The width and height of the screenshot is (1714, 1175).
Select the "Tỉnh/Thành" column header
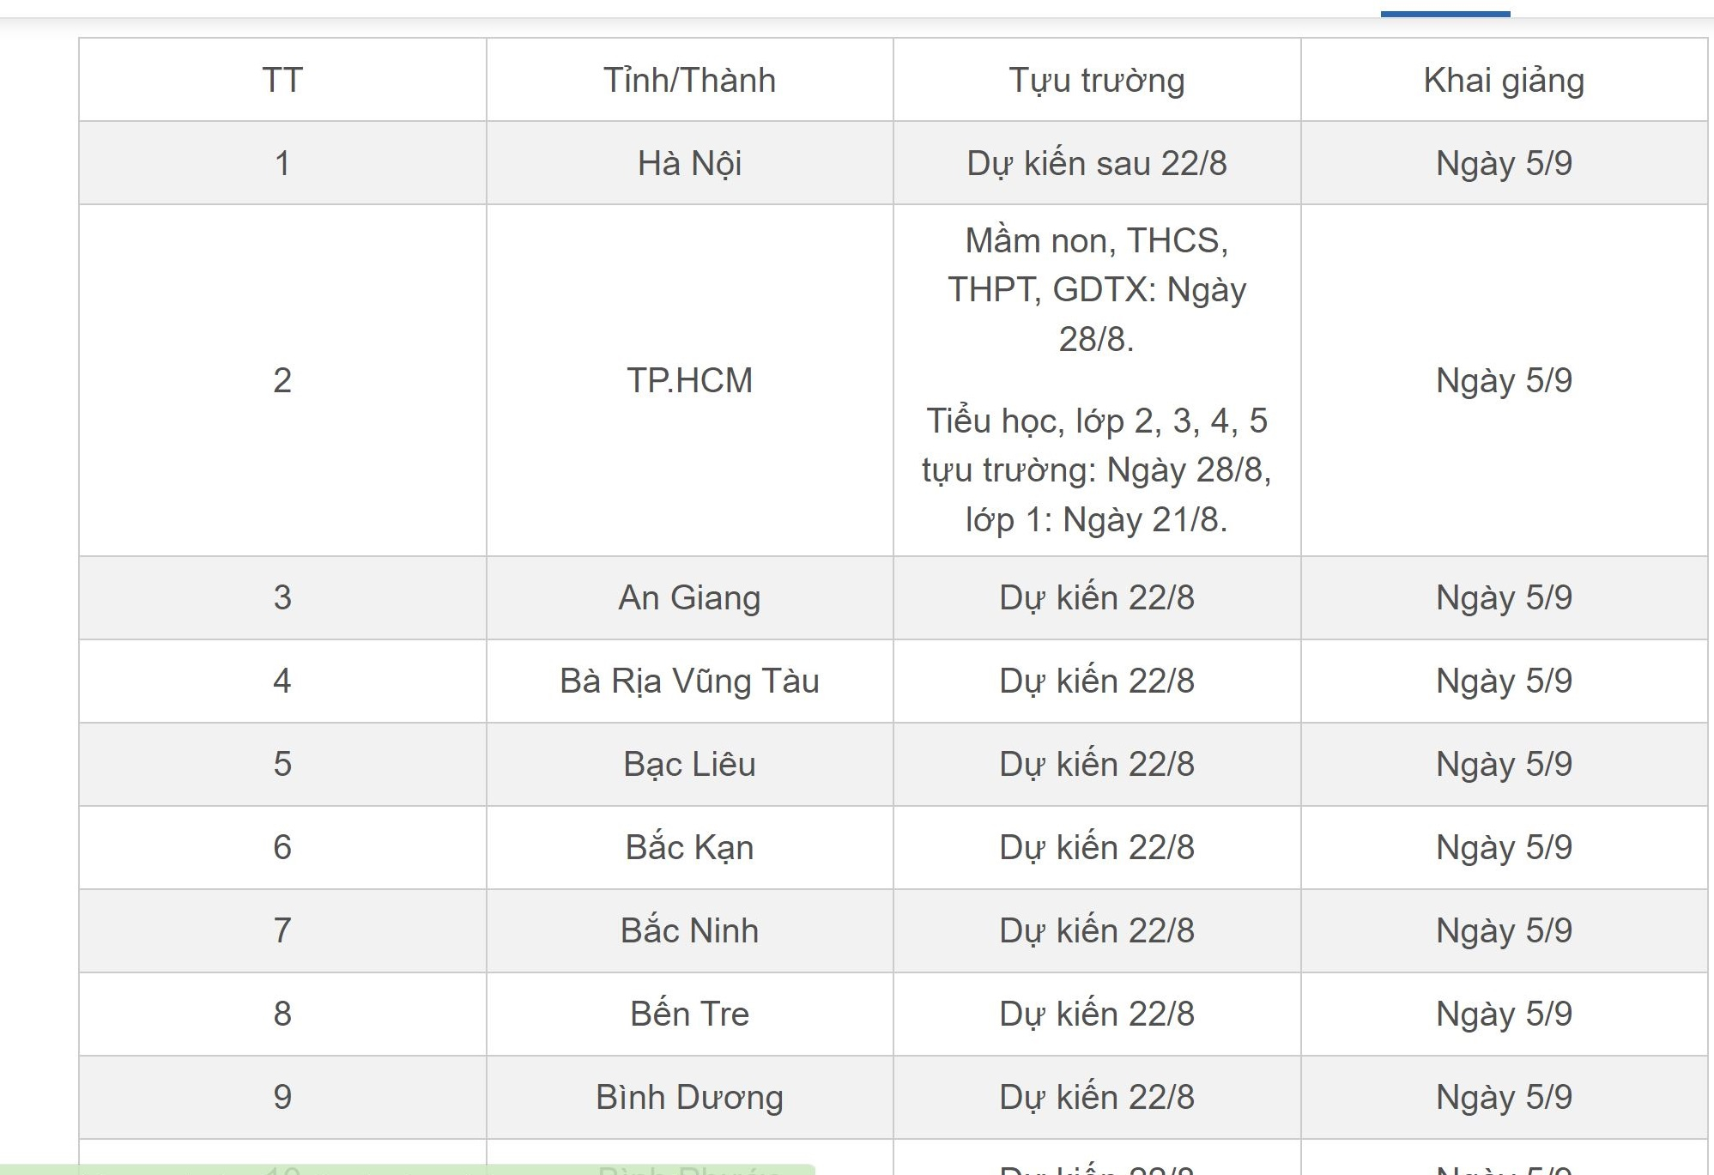coord(689,80)
